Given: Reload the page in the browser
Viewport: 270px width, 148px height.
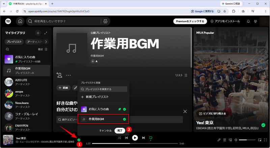Looking at the screenshot, I should tap(17, 11).
